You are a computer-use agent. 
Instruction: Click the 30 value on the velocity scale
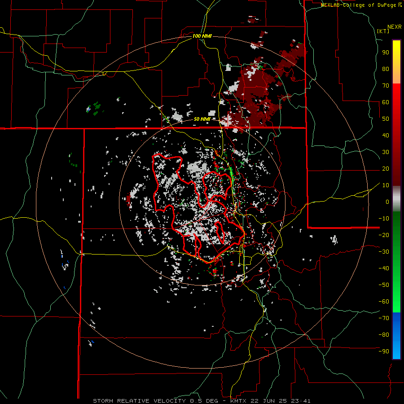pos(386,152)
